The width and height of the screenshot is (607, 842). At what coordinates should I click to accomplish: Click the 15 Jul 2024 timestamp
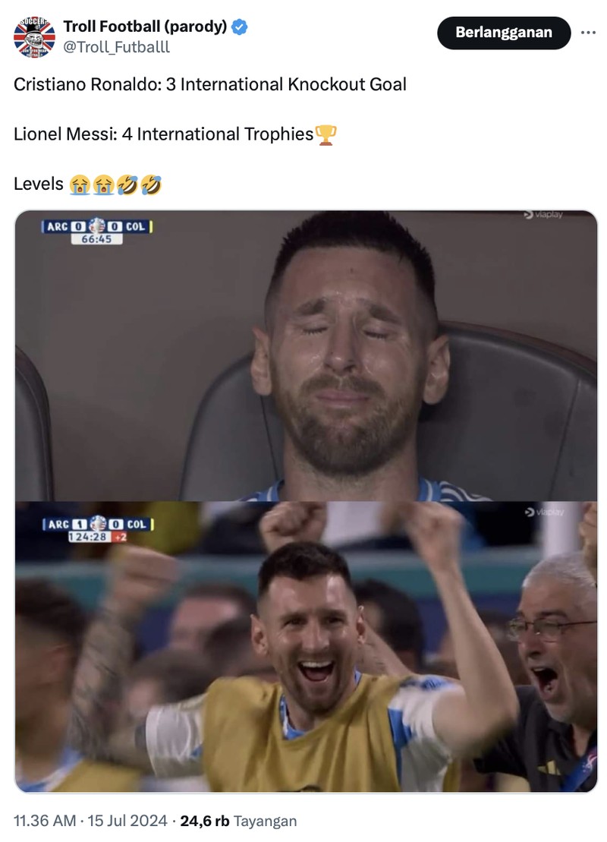click(x=125, y=821)
